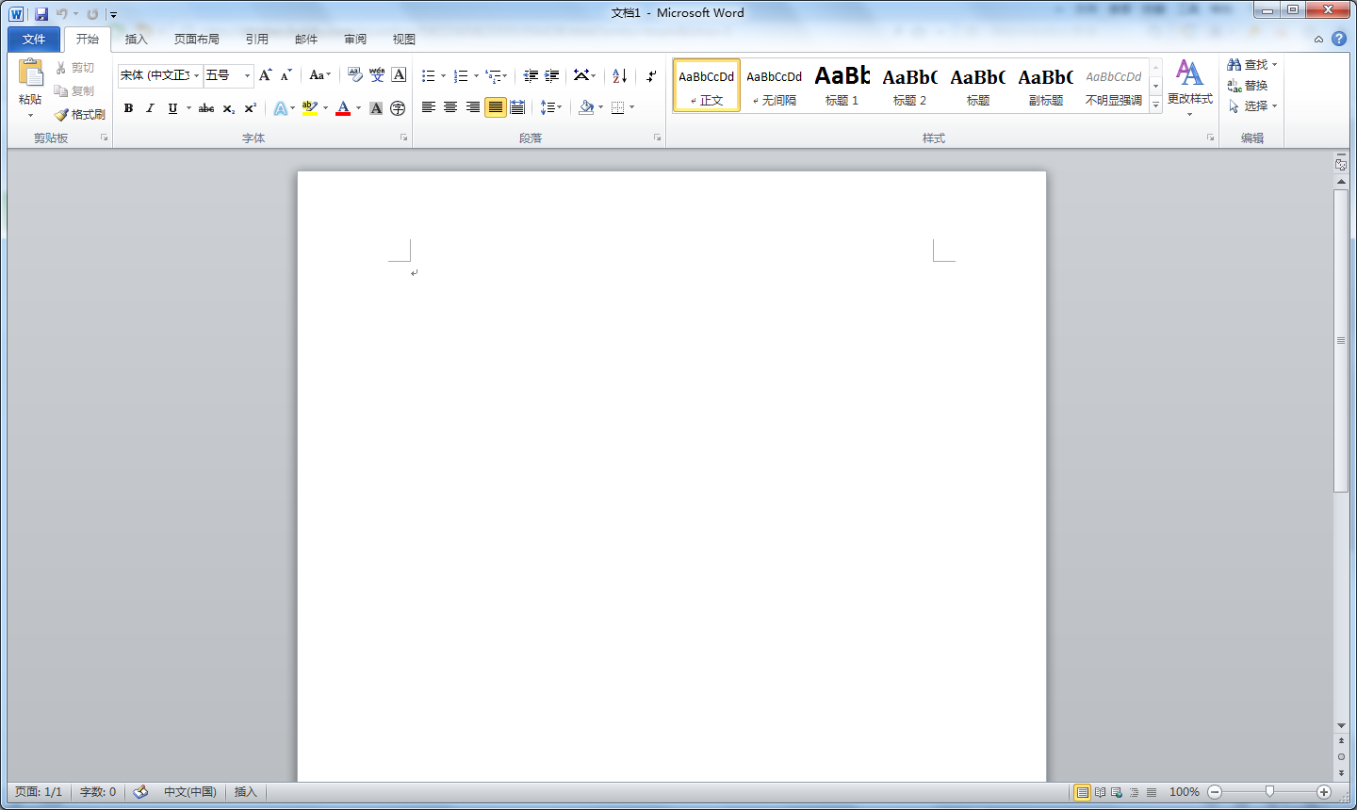The height and width of the screenshot is (810, 1357).
Task: Switch to the Review (审阅) tab
Action: pyautogui.click(x=355, y=39)
